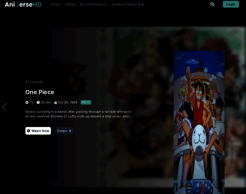Click the TV type icon

click(27, 102)
